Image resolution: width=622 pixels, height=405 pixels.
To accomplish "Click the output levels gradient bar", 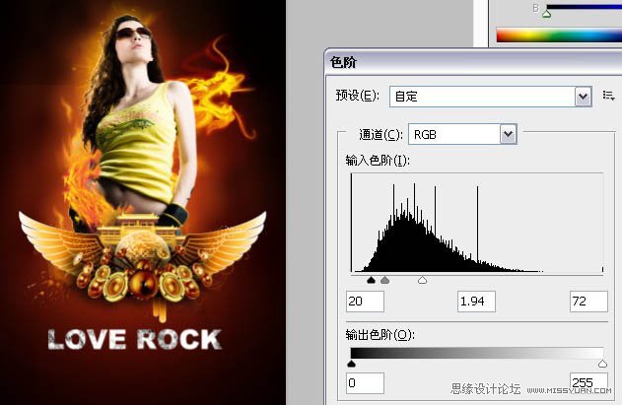I will [477, 354].
